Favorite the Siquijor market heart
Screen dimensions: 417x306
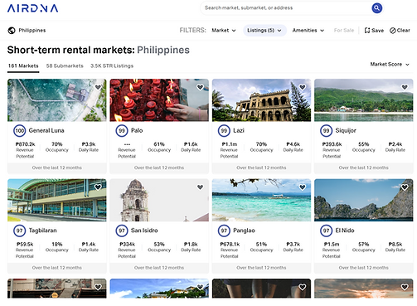(x=405, y=87)
